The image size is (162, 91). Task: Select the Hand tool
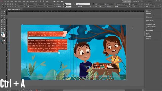pyautogui.click(x=2, y=31)
